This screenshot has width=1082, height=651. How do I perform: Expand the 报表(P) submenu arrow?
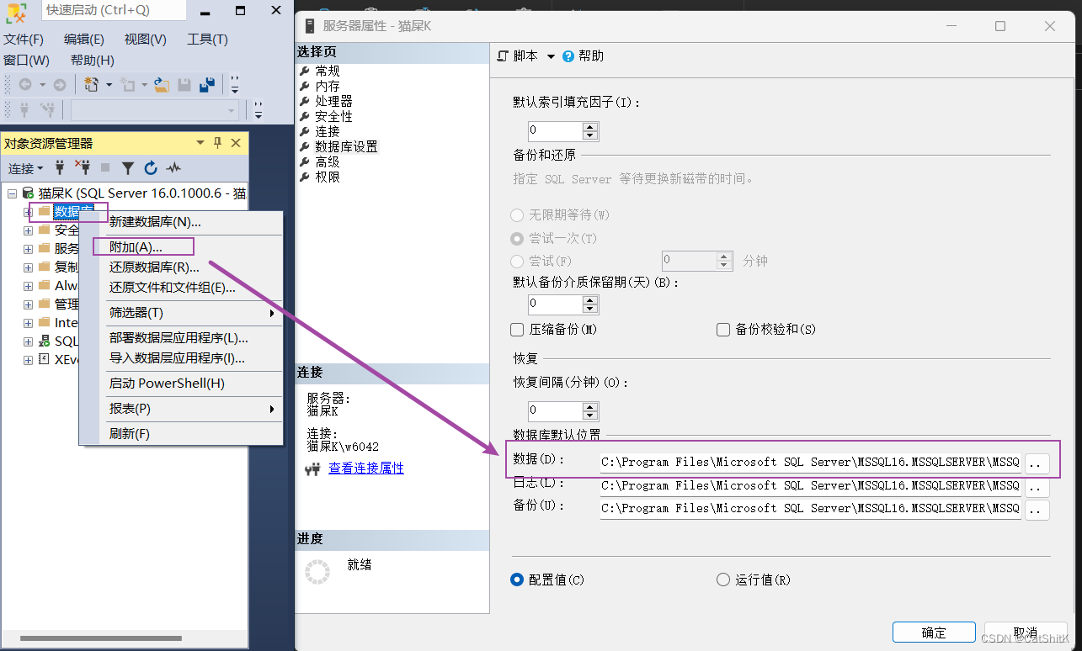tap(272, 409)
